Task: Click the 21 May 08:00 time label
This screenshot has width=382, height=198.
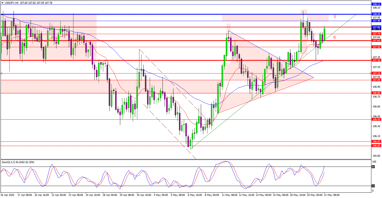Action: pyautogui.click(x=331, y=195)
